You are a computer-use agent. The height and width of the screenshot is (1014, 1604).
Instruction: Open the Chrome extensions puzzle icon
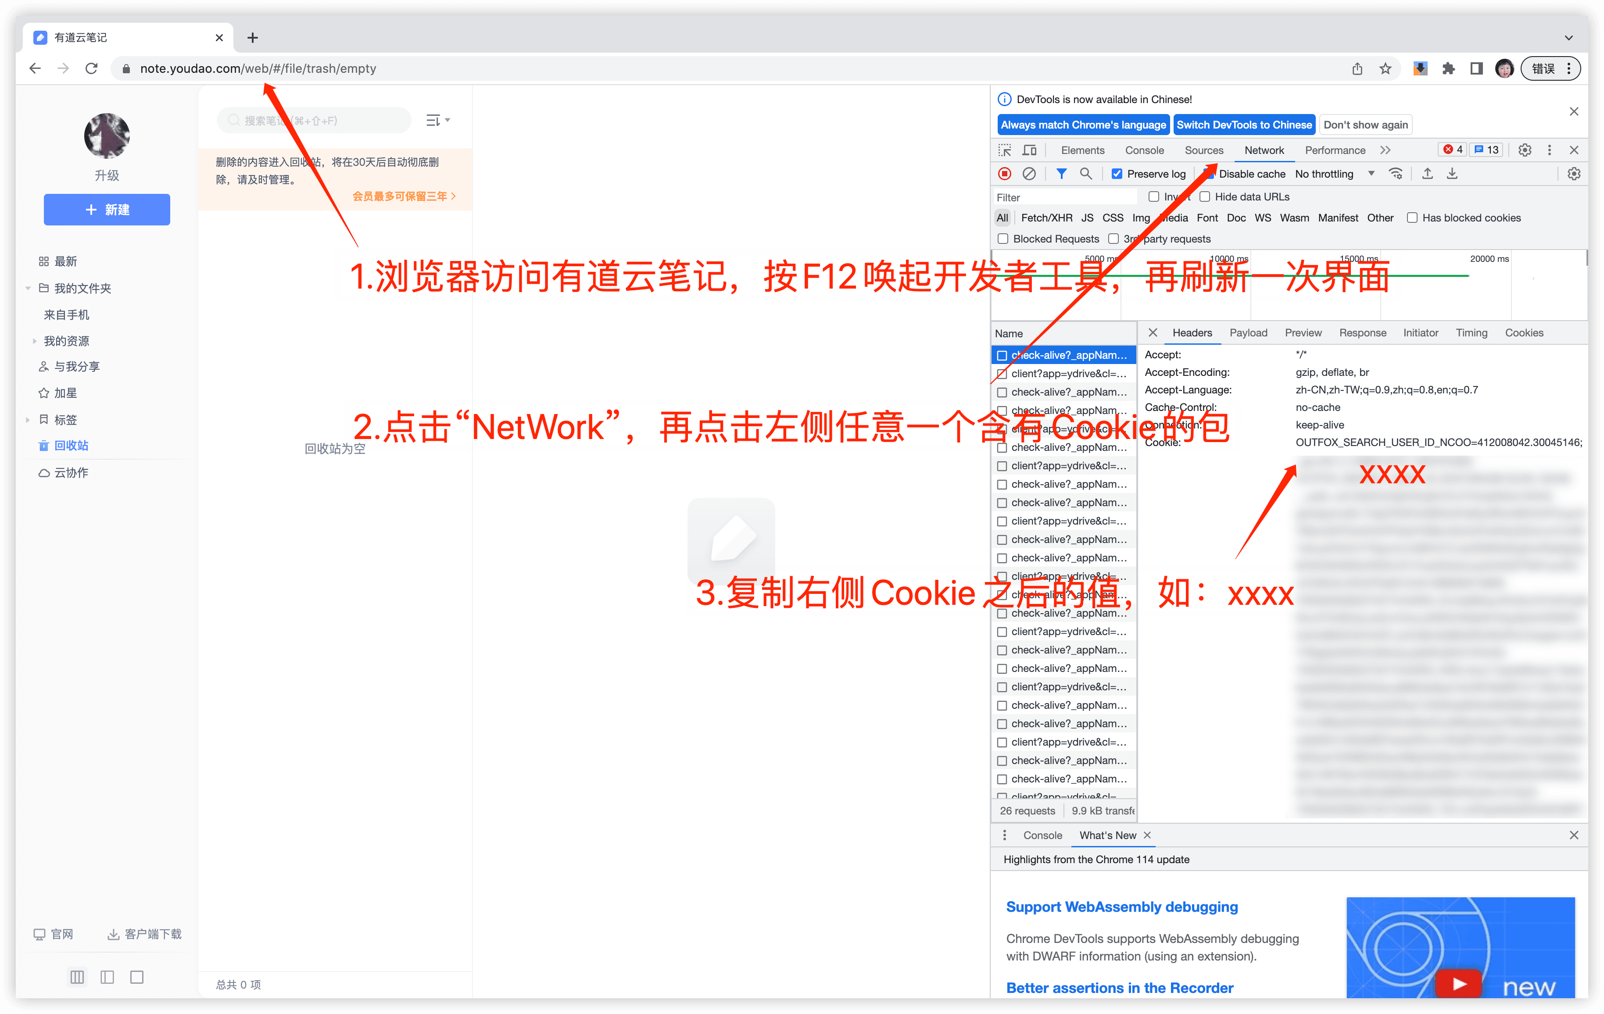(1448, 68)
